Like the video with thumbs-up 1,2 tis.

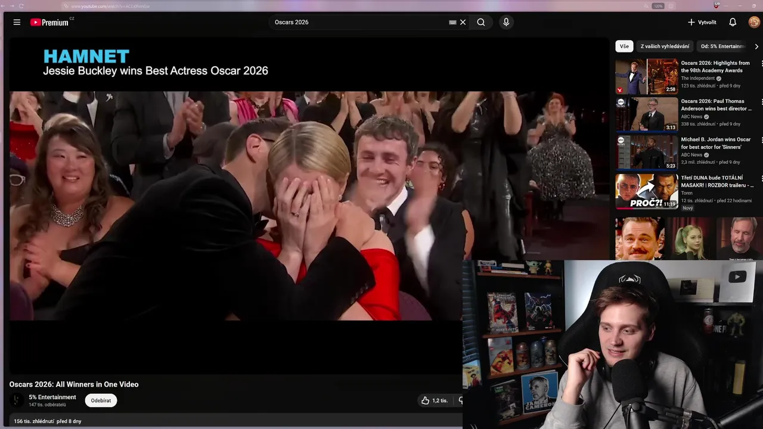point(435,400)
